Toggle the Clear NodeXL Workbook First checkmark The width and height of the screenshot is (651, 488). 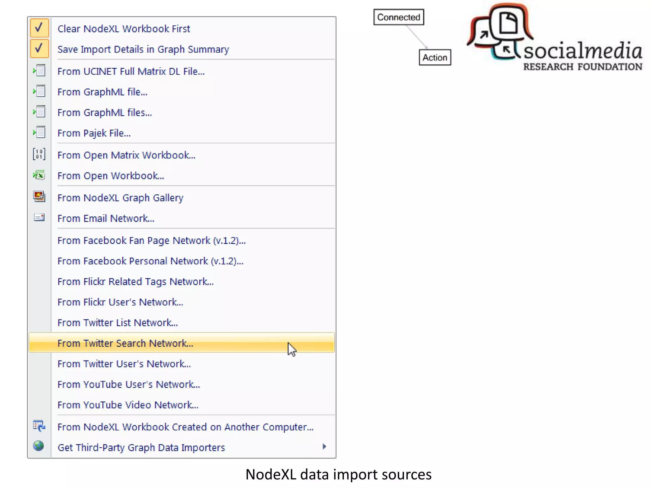pos(39,28)
